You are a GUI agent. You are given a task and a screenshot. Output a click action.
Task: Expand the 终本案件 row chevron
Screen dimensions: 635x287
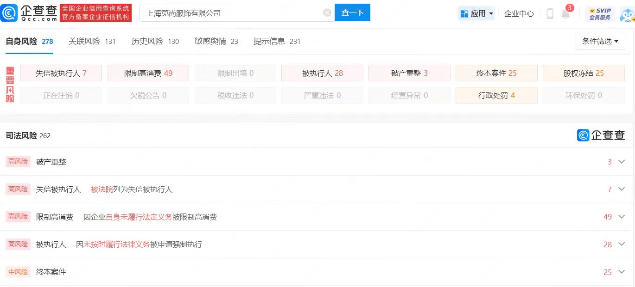point(622,272)
